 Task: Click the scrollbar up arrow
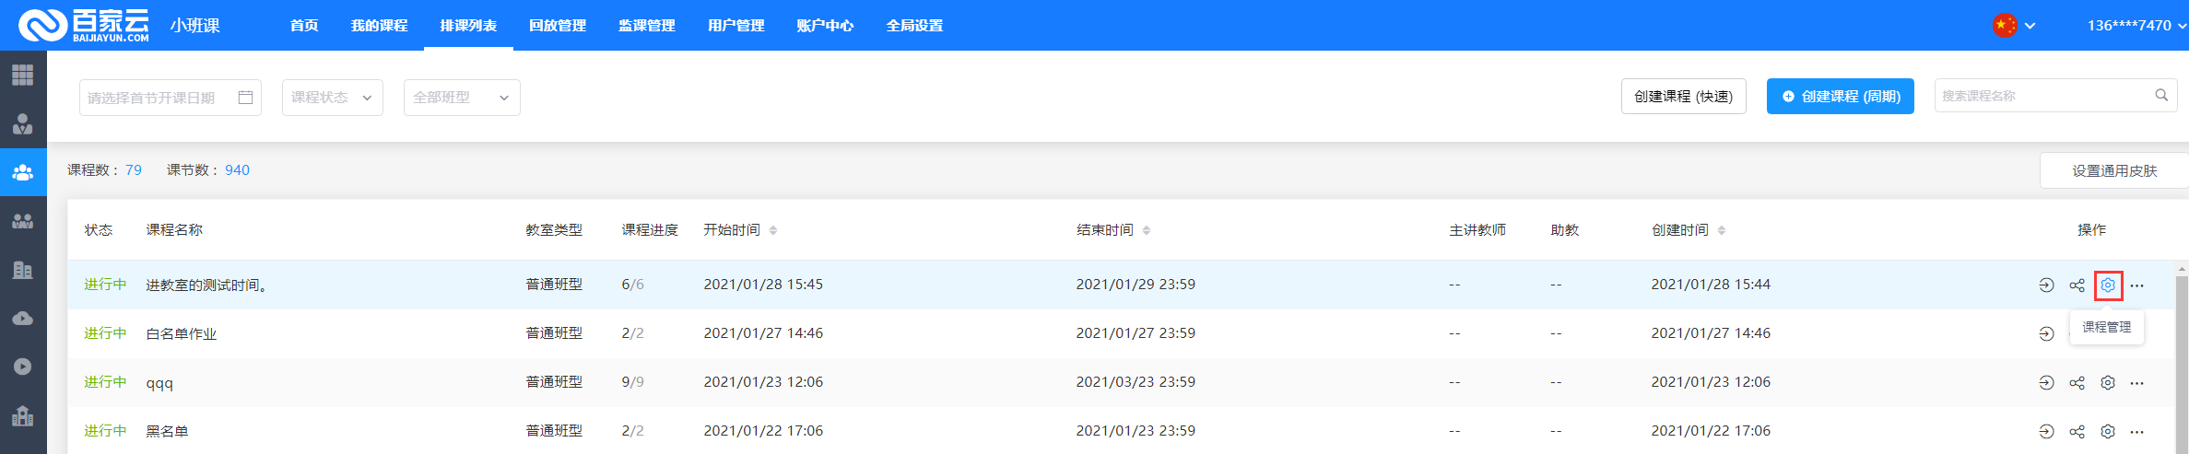(x=2182, y=270)
